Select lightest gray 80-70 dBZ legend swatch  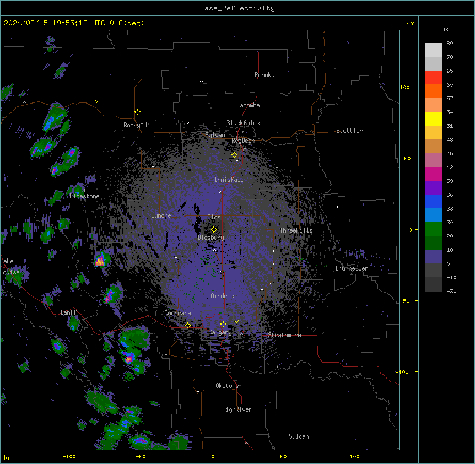point(433,50)
